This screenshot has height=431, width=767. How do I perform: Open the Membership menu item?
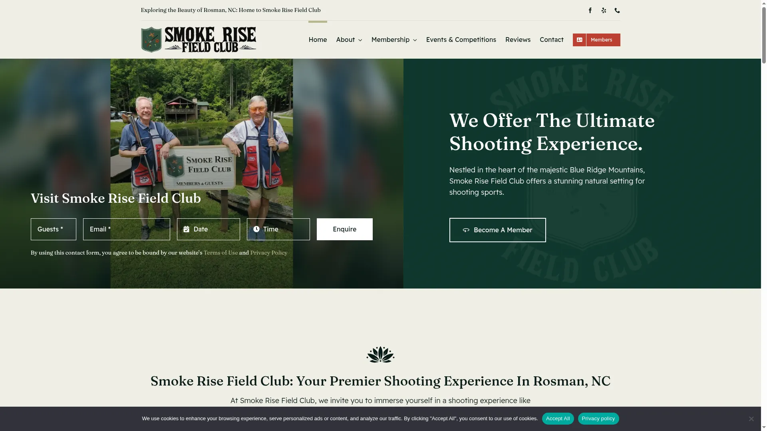390,40
